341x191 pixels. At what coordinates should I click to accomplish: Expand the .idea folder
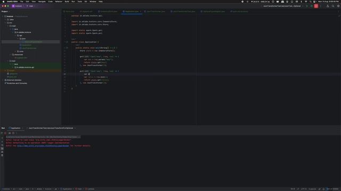click(5, 20)
